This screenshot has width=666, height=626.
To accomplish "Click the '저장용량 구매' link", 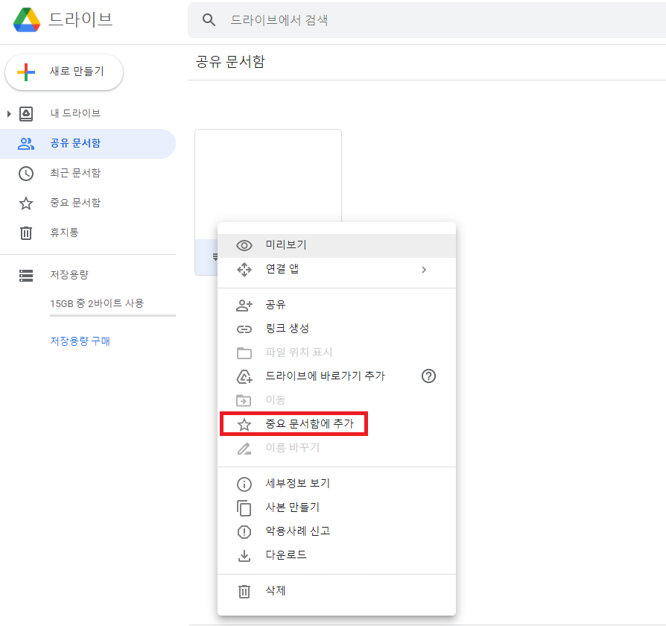I will coord(80,341).
